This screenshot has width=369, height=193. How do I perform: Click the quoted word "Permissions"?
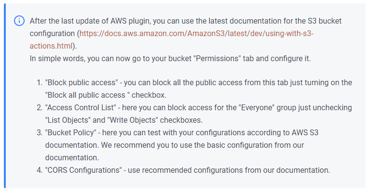(x=217, y=58)
